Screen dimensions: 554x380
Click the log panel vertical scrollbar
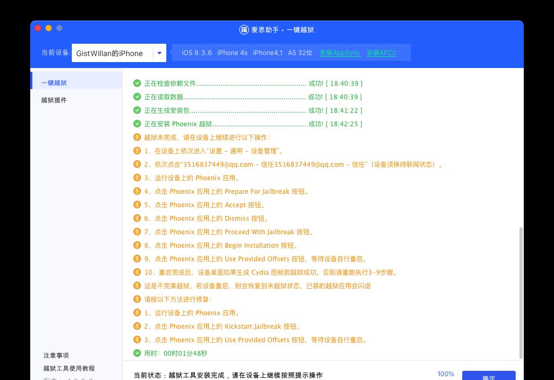[521, 293]
